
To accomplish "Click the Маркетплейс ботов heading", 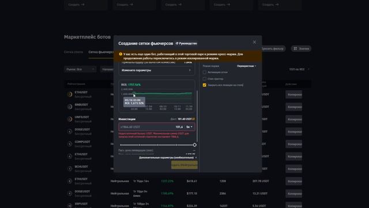I will coord(87,37).
